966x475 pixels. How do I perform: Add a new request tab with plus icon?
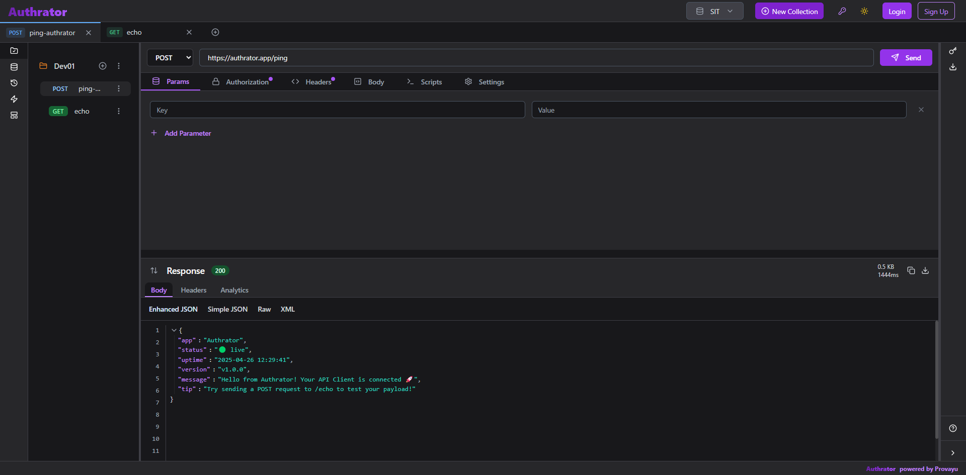(215, 32)
